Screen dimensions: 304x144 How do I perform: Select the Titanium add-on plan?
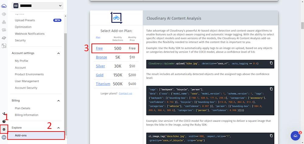pyautogui.click(x=103, y=84)
